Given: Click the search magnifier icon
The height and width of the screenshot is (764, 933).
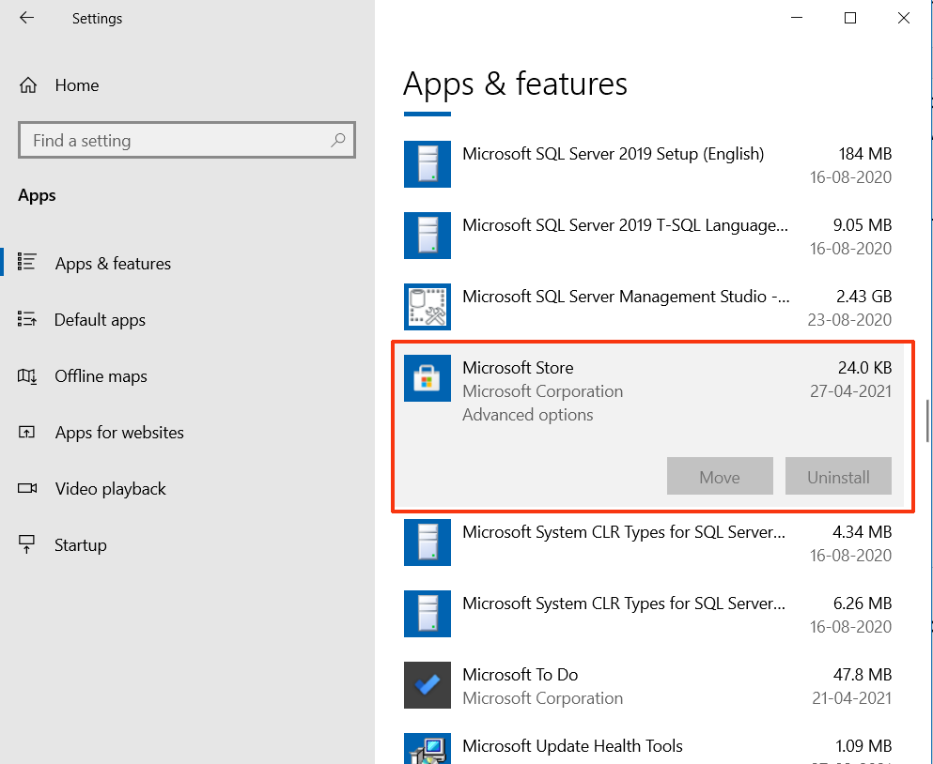Looking at the screenshot, I should pyautogui.click(x=338, y=140).
